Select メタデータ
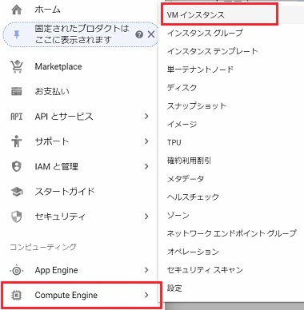The height and width of the screenshot is (310, 304). 186,179
